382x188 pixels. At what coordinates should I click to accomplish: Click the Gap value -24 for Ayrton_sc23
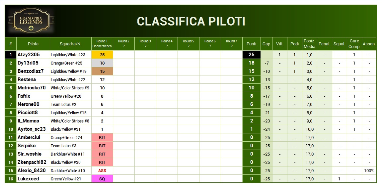267,129
